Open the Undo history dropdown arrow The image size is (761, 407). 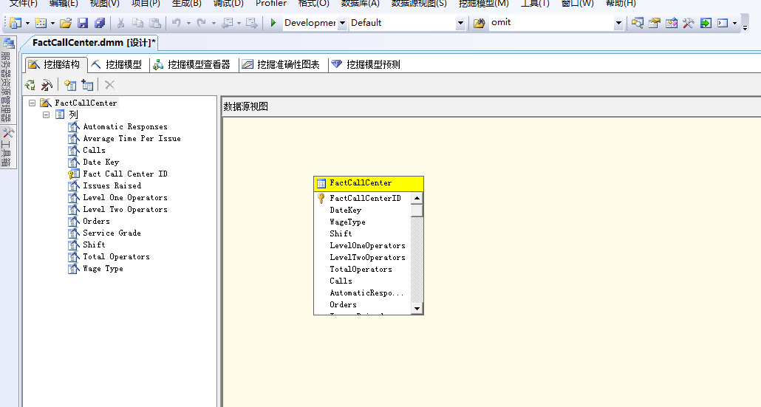coord(189,23)
